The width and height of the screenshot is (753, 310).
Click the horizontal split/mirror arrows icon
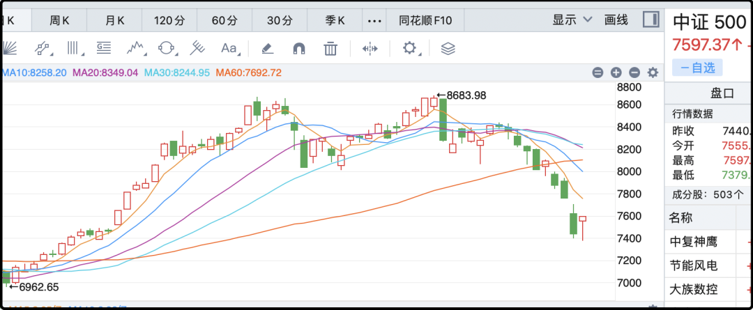click(370, 48)
